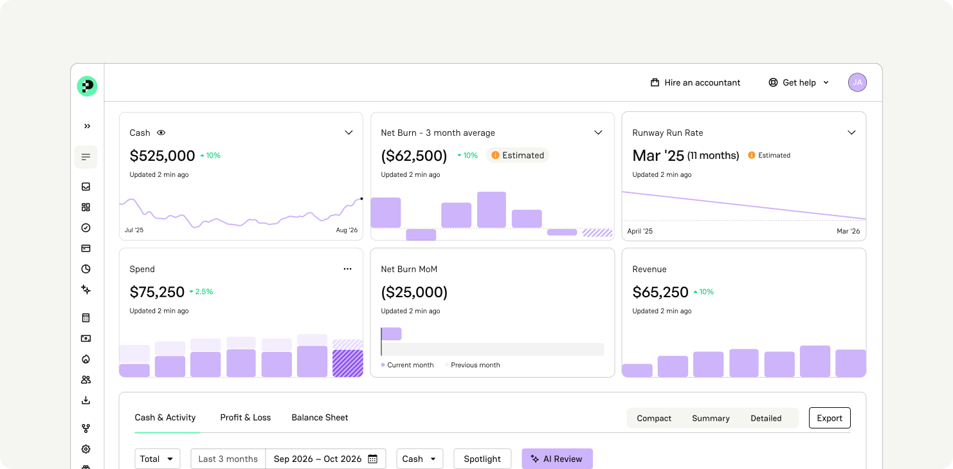Open the Balance Sheet tab
The image size is (953, 469).
pyautogui.click(x=320, y=418)
